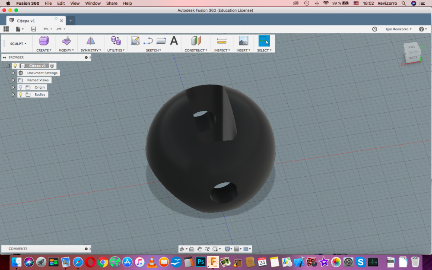Click the Symmetry mirror icon
Screen dimensions: 432x270
point(91,41)
